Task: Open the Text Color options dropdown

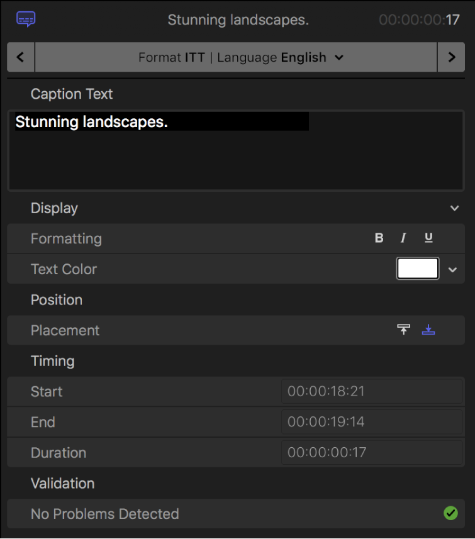Action: pos(452,269)
